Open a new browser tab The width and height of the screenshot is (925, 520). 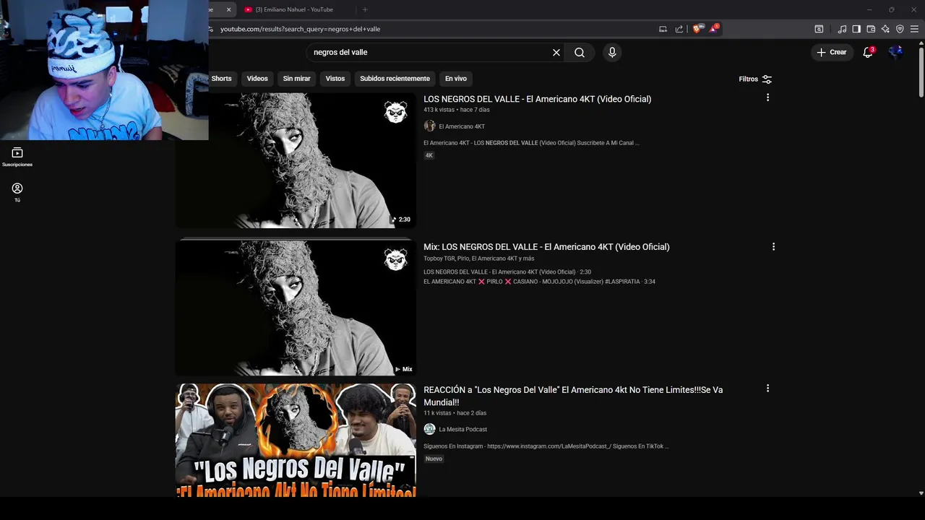[365, 9]
